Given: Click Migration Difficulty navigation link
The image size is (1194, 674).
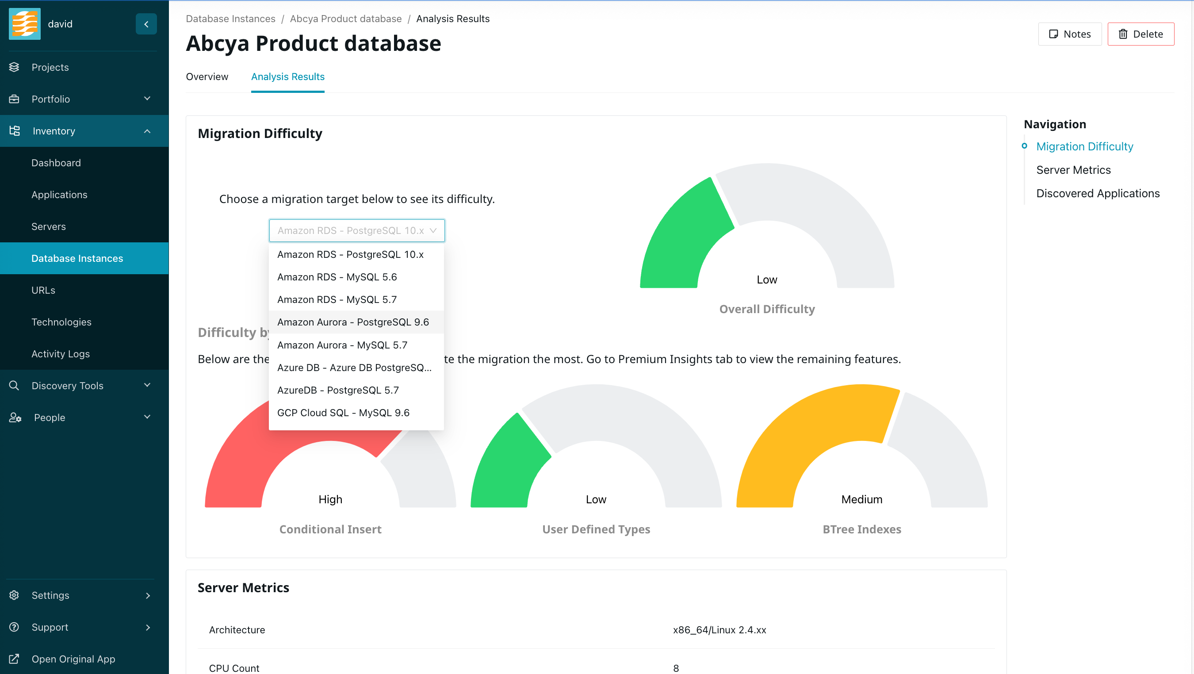Looking at the screenshot, I should coord(1085,146).
